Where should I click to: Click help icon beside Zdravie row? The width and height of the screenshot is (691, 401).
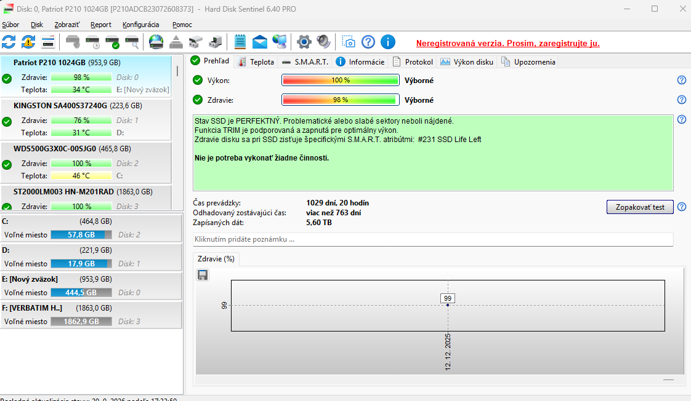682,100
